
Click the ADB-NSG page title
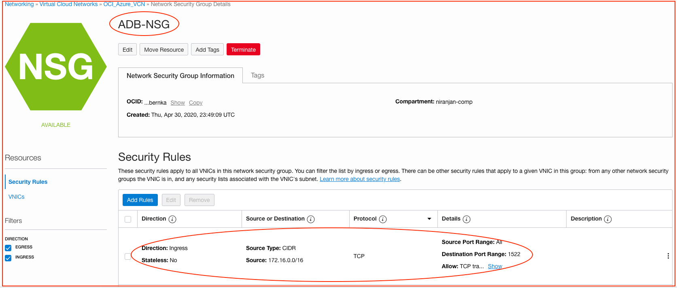point(144,24)
